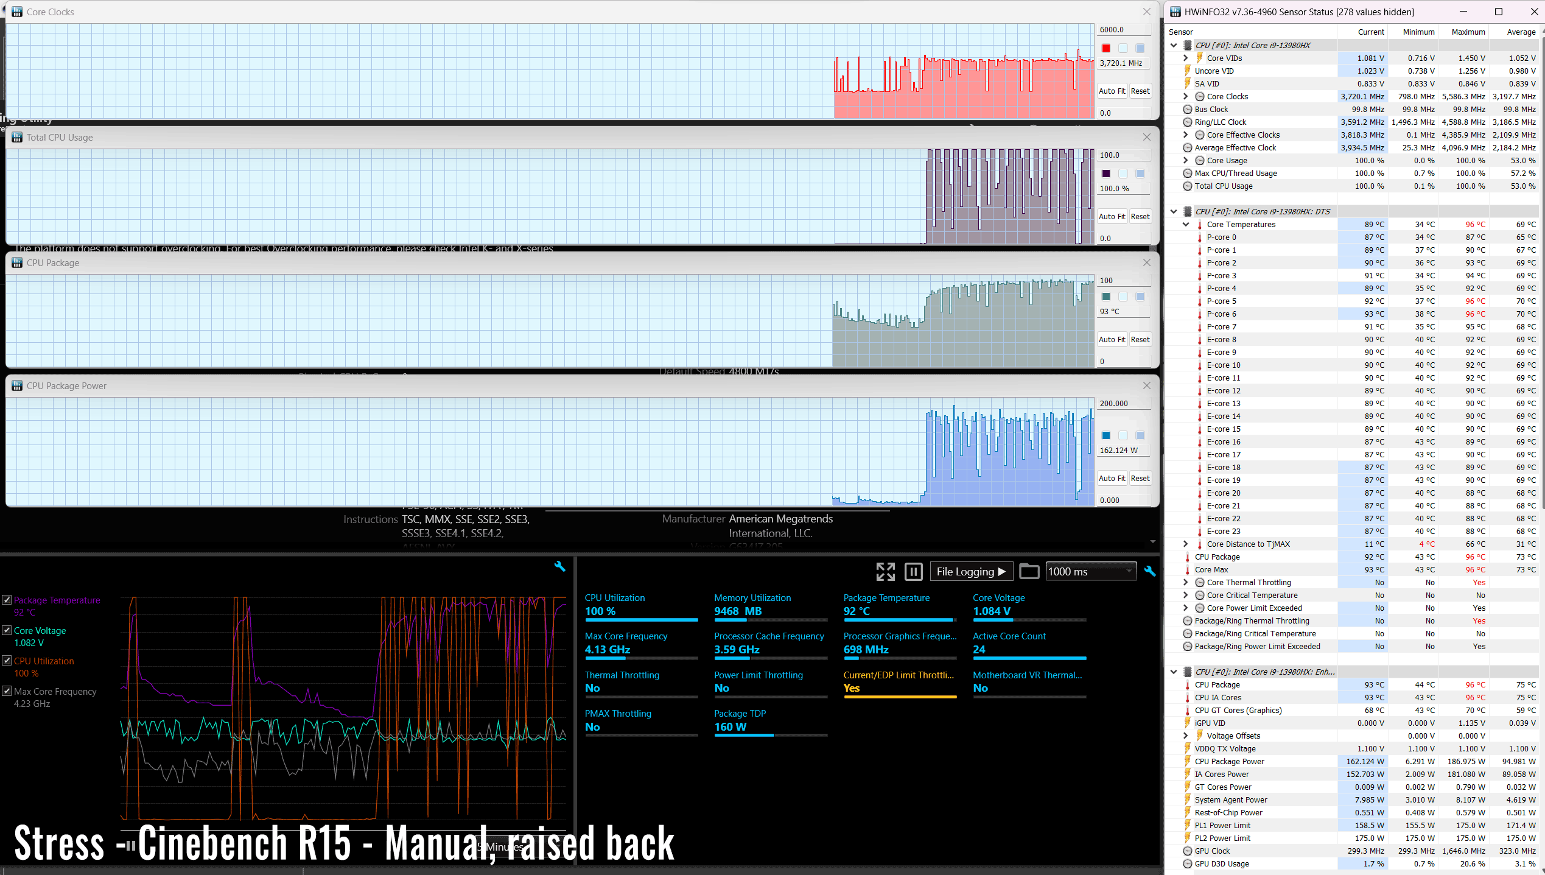Click Auto Fit in the CPU Package graph
The image size is (1545, 875).
tap(1112, 340)
